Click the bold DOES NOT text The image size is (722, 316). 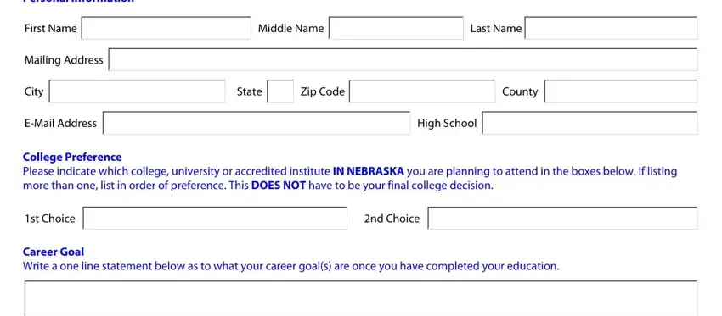[x=279, y=186]
